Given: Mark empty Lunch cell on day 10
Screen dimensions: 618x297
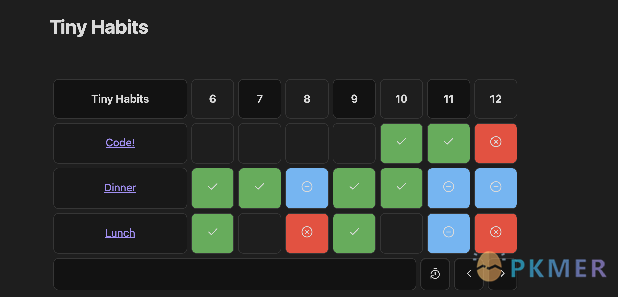Looking at the screenshot, I should (401, 233).
